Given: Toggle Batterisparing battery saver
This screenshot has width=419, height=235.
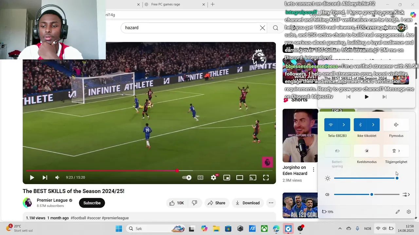Looking at the screenshot, I should pyautogui.click(x=337, y=151).
